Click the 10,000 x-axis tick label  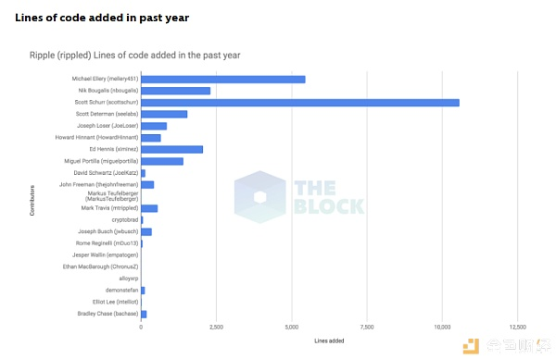442,328
